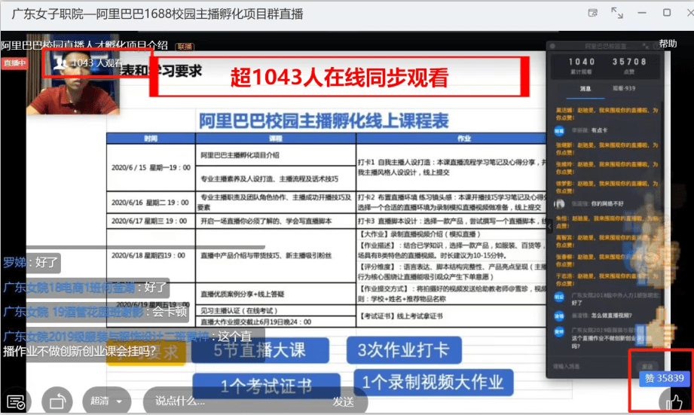Click the round dot on chat panel header
Screen dimensions: 694x415
[553, 45]
